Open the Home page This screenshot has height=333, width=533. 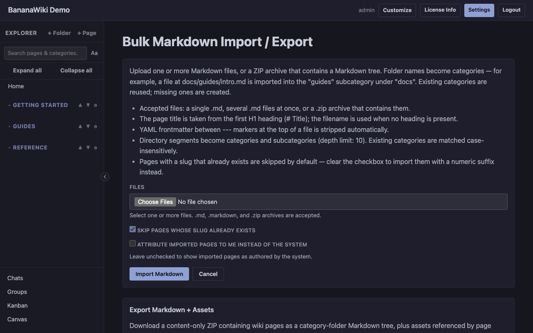click(x=16, y=86)
